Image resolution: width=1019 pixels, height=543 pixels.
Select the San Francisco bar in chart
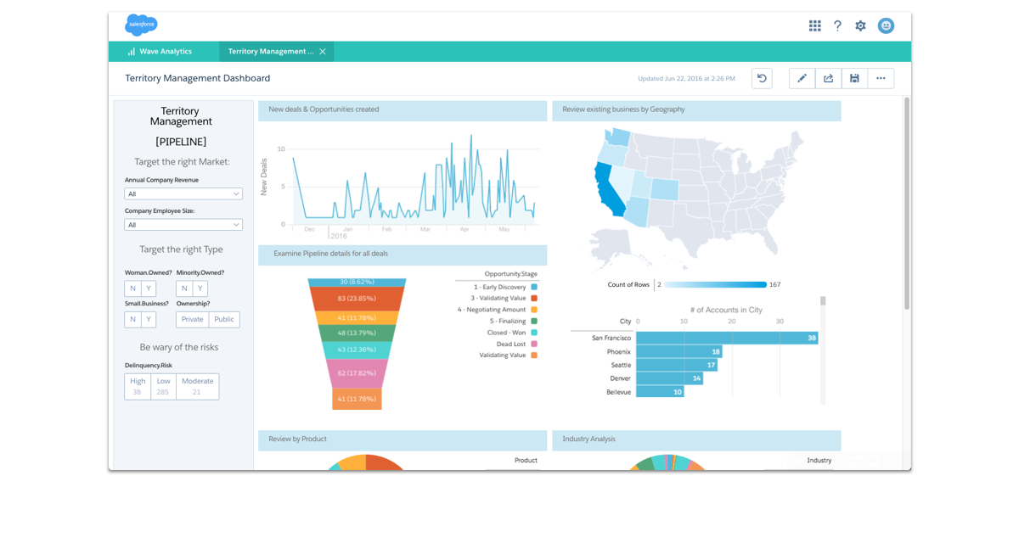[x=726, y=338]
